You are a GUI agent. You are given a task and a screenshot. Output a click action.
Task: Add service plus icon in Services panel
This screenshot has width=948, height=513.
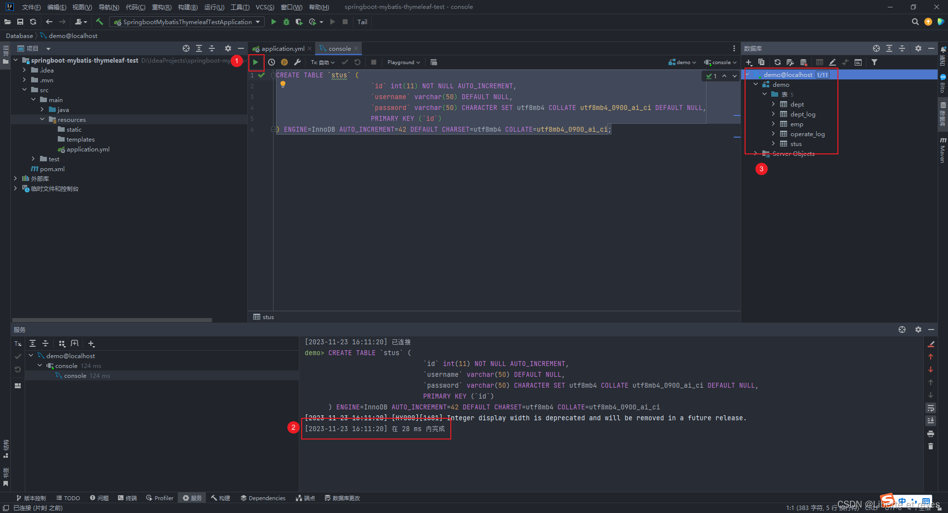tap(91, 343)
